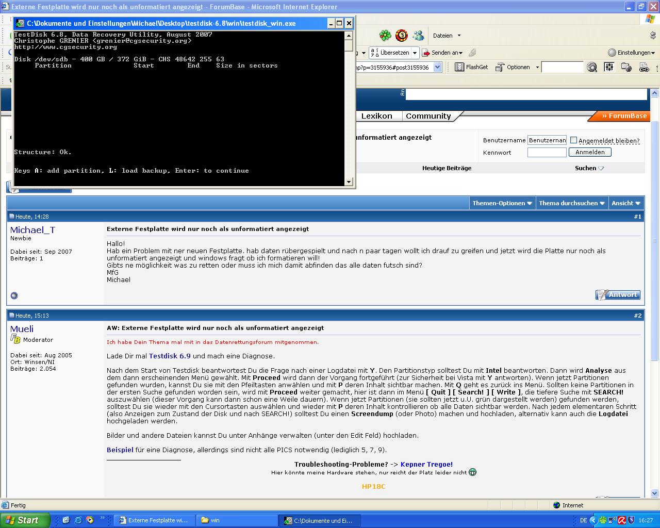This screenshot has height=528, width=660.
Task: Expand the Übersetzen dropdown arrow
Action: 415,53
